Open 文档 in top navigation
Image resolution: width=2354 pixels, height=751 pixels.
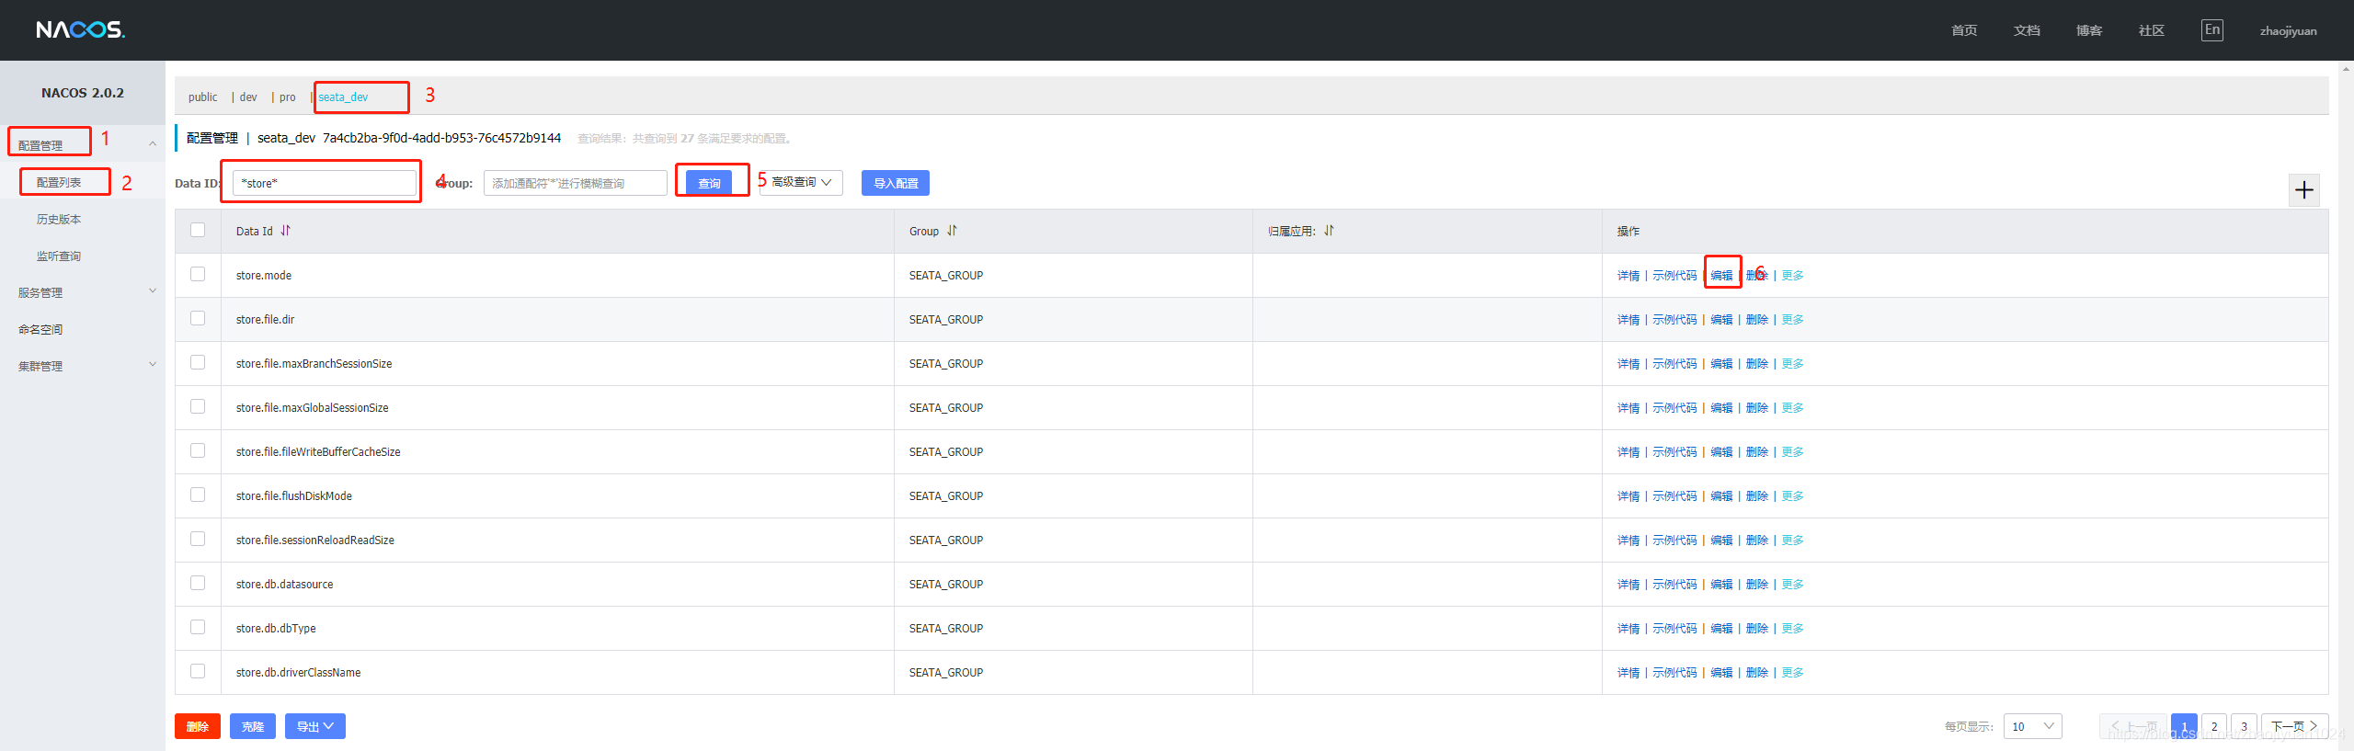[2027, 30]
